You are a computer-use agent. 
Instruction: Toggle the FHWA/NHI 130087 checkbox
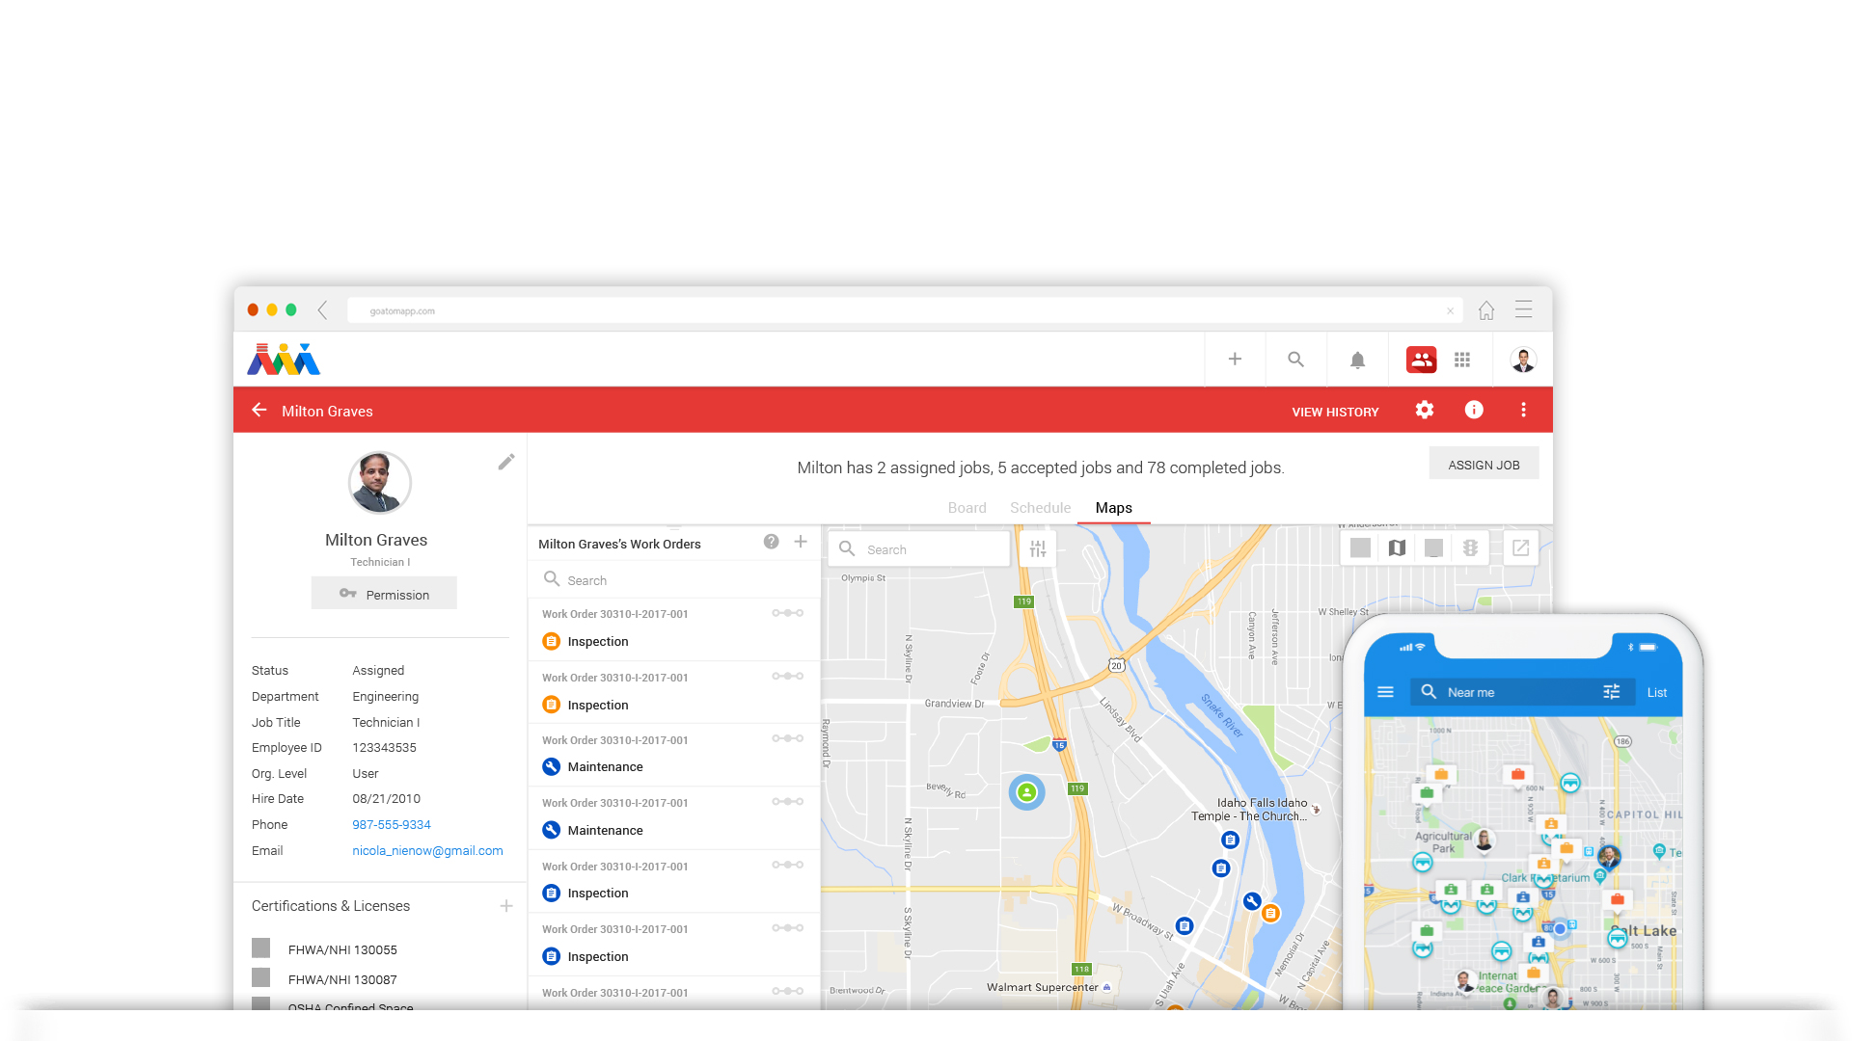click(260, 977)
